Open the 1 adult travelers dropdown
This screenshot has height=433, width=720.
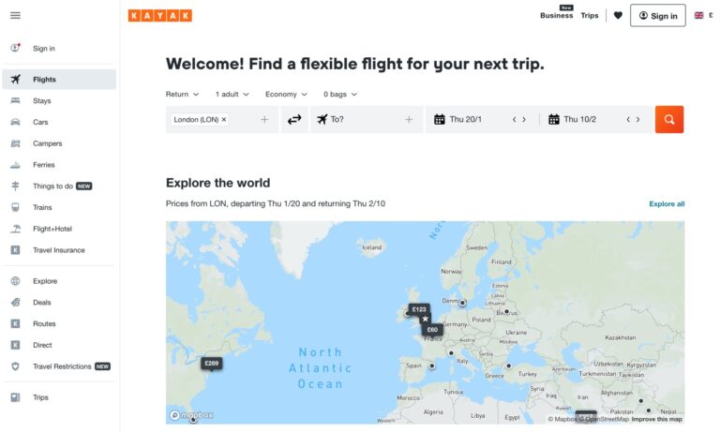232,94
